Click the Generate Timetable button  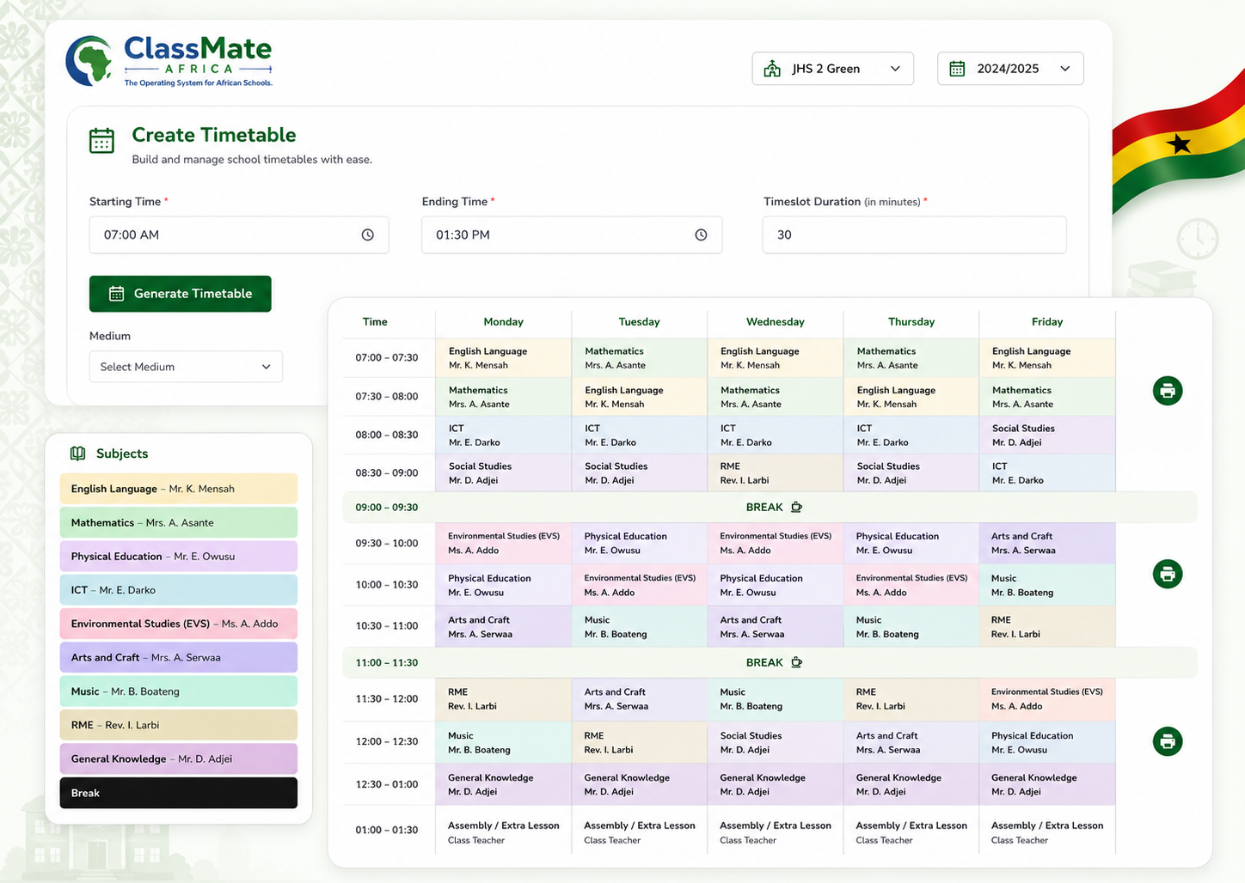tap(181, 294)
